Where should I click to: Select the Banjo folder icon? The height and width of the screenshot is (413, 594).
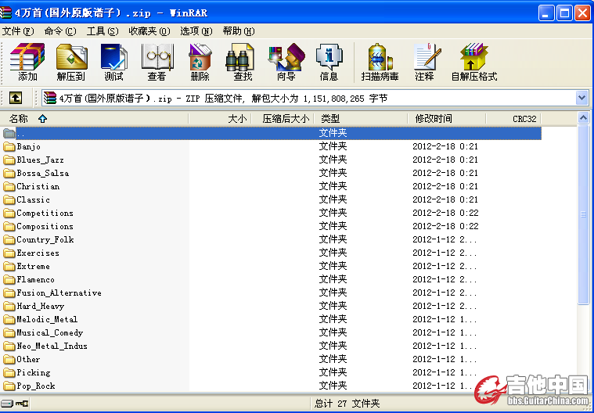[9, 146]
